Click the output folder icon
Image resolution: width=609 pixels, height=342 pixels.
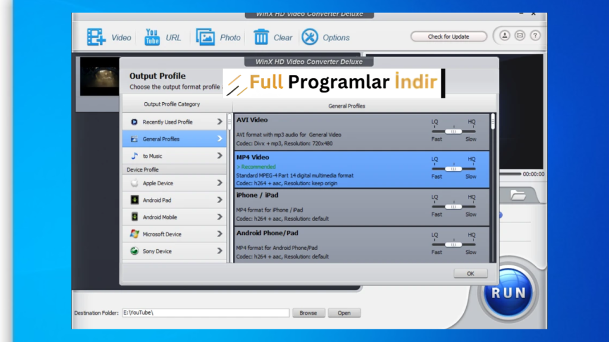point(518,195)
